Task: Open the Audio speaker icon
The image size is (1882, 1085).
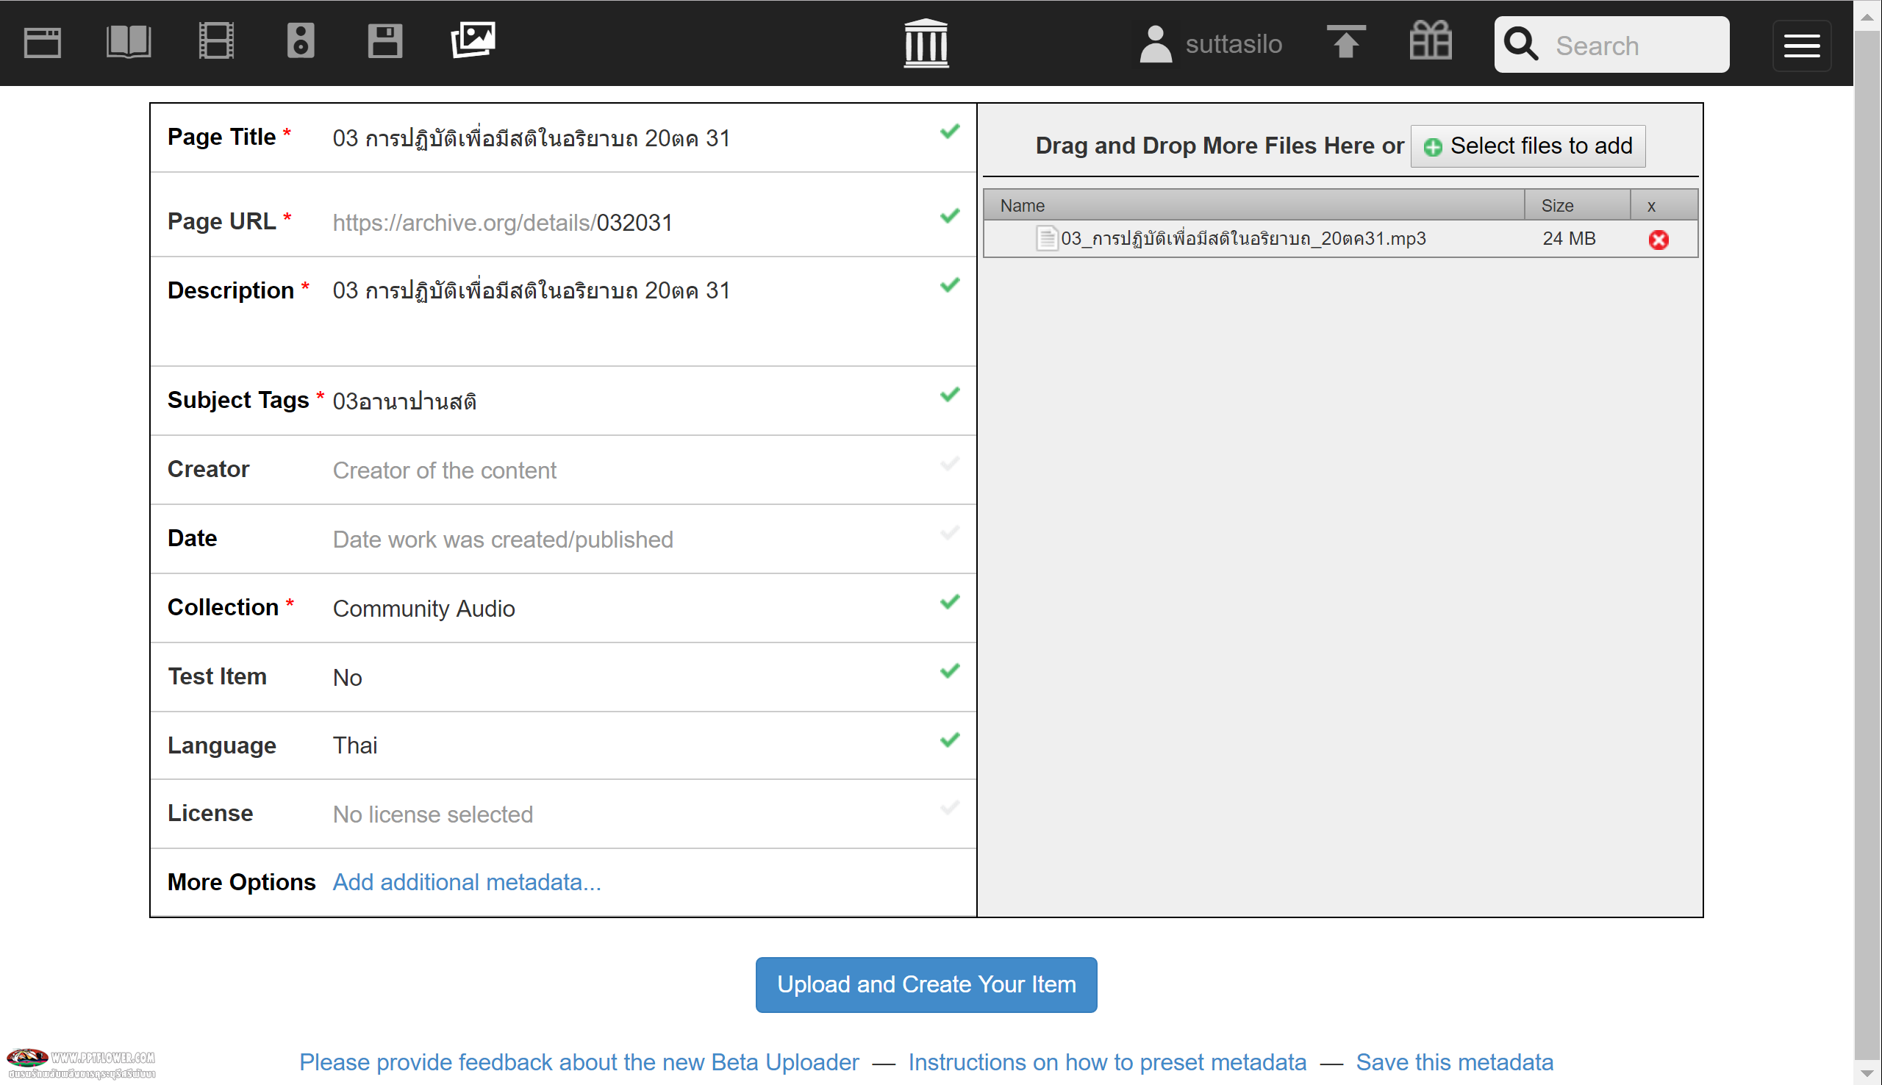Action: click(300, 41)
